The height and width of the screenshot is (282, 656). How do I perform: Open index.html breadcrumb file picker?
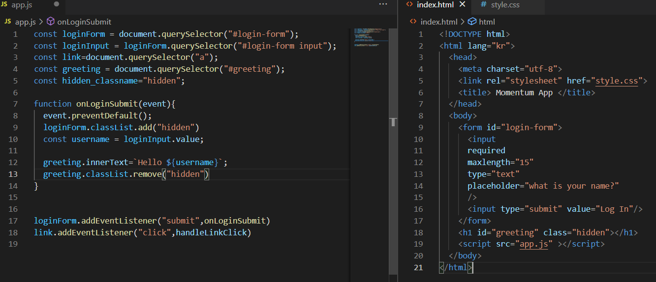pyautogui.click(x=438, y=22)
